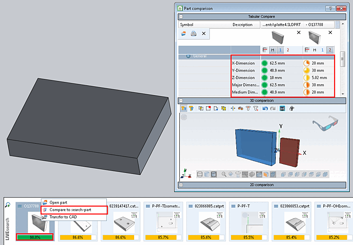This screenshot has width=353, height=245.
Task: Click the blue undo arrow in 3D toolbar
Action: click(265, 108)
